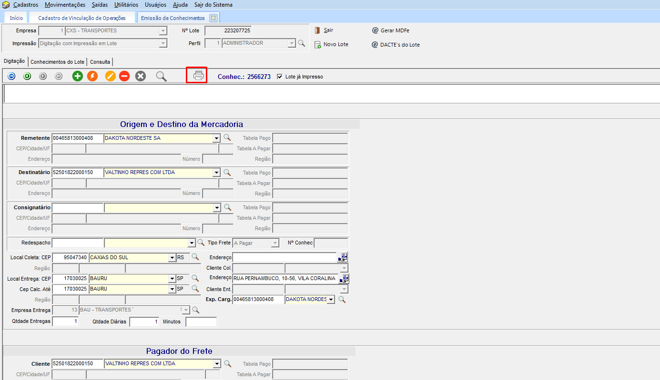Click the printer icon in the toolbar
Image resolution: width=660 pixels, height=380 pixels.
tap(198, 76)
